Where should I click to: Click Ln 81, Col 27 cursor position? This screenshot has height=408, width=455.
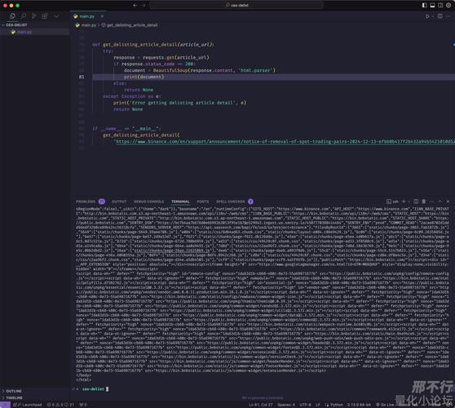click(261, 405)
